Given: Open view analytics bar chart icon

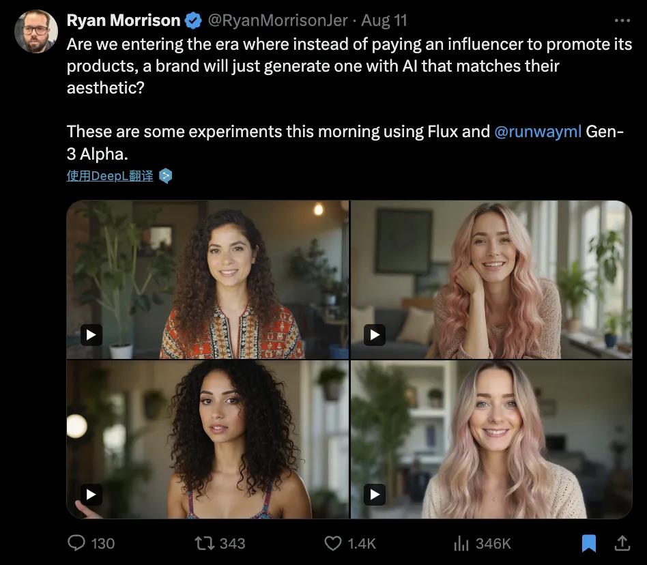Looking at the screenshot, I should [x=461, y=543].
